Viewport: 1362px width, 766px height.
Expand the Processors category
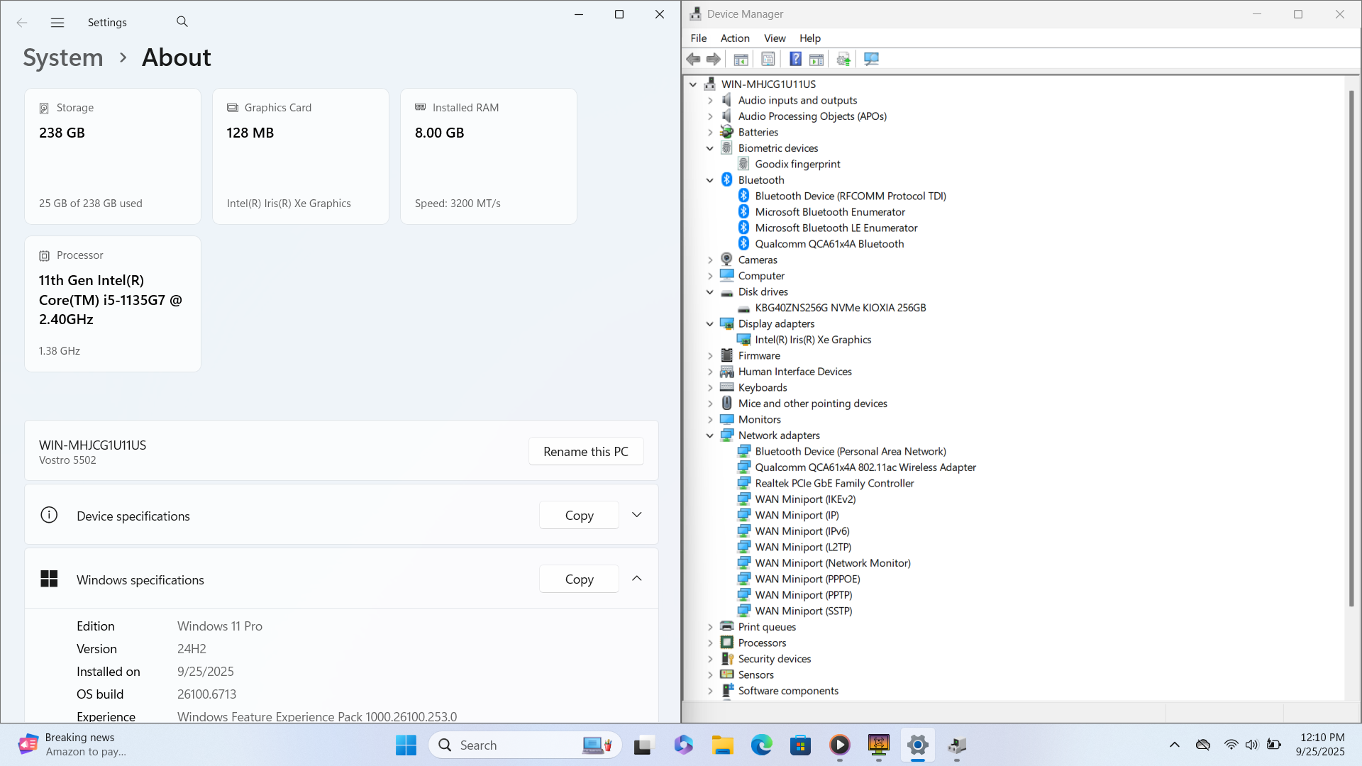[710, 643]
